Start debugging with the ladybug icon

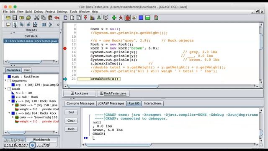tap(127, 18)
